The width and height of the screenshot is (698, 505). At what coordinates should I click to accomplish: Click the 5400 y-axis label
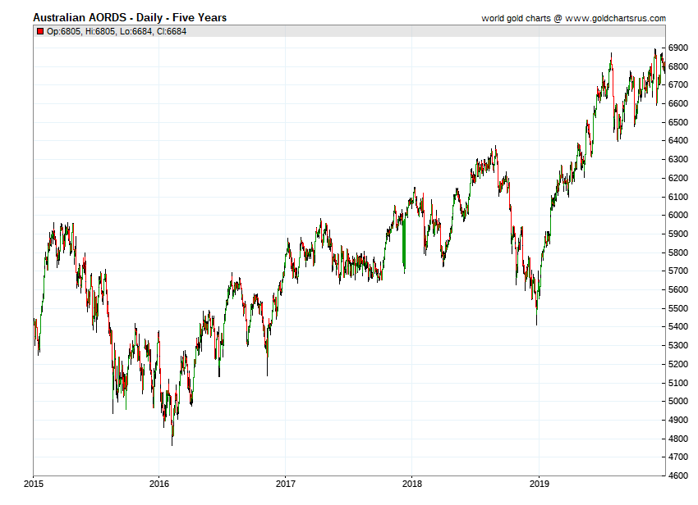click(x=677, y=327)
